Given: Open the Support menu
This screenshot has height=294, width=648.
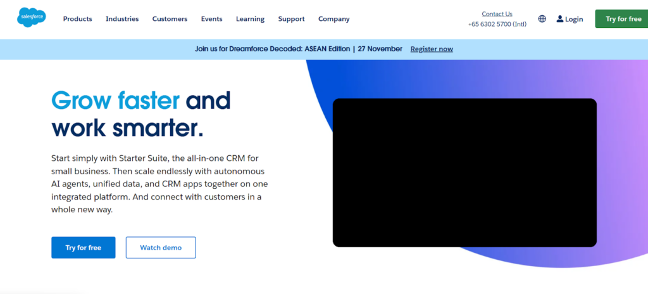Looking at the screenshot, I should point(291,19).
